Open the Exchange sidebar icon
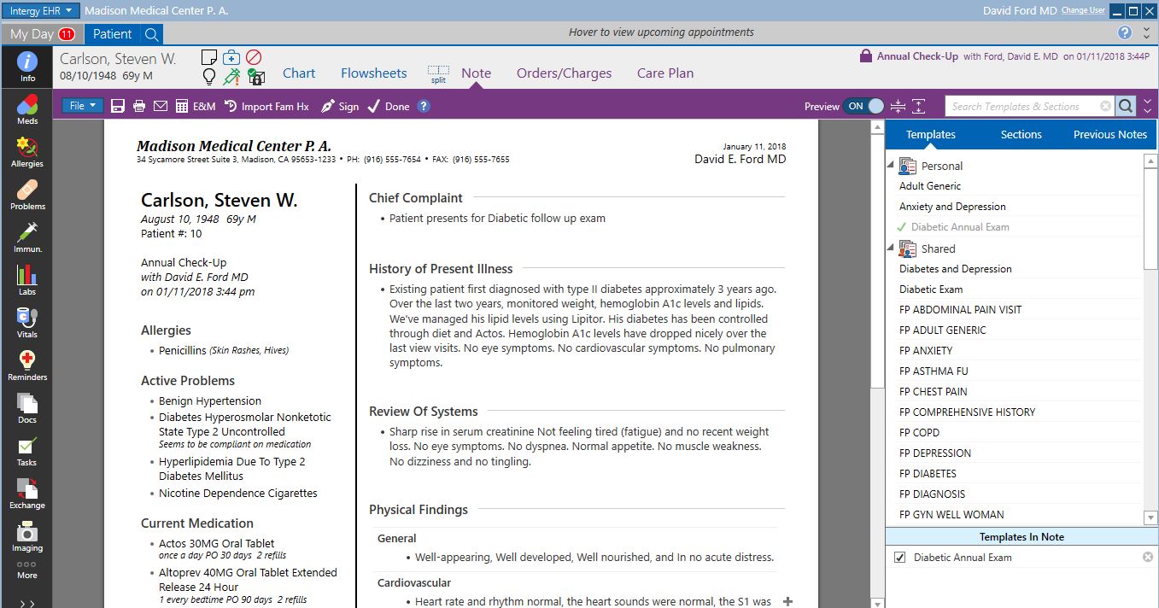1159x608 pixels. point(27,494)
